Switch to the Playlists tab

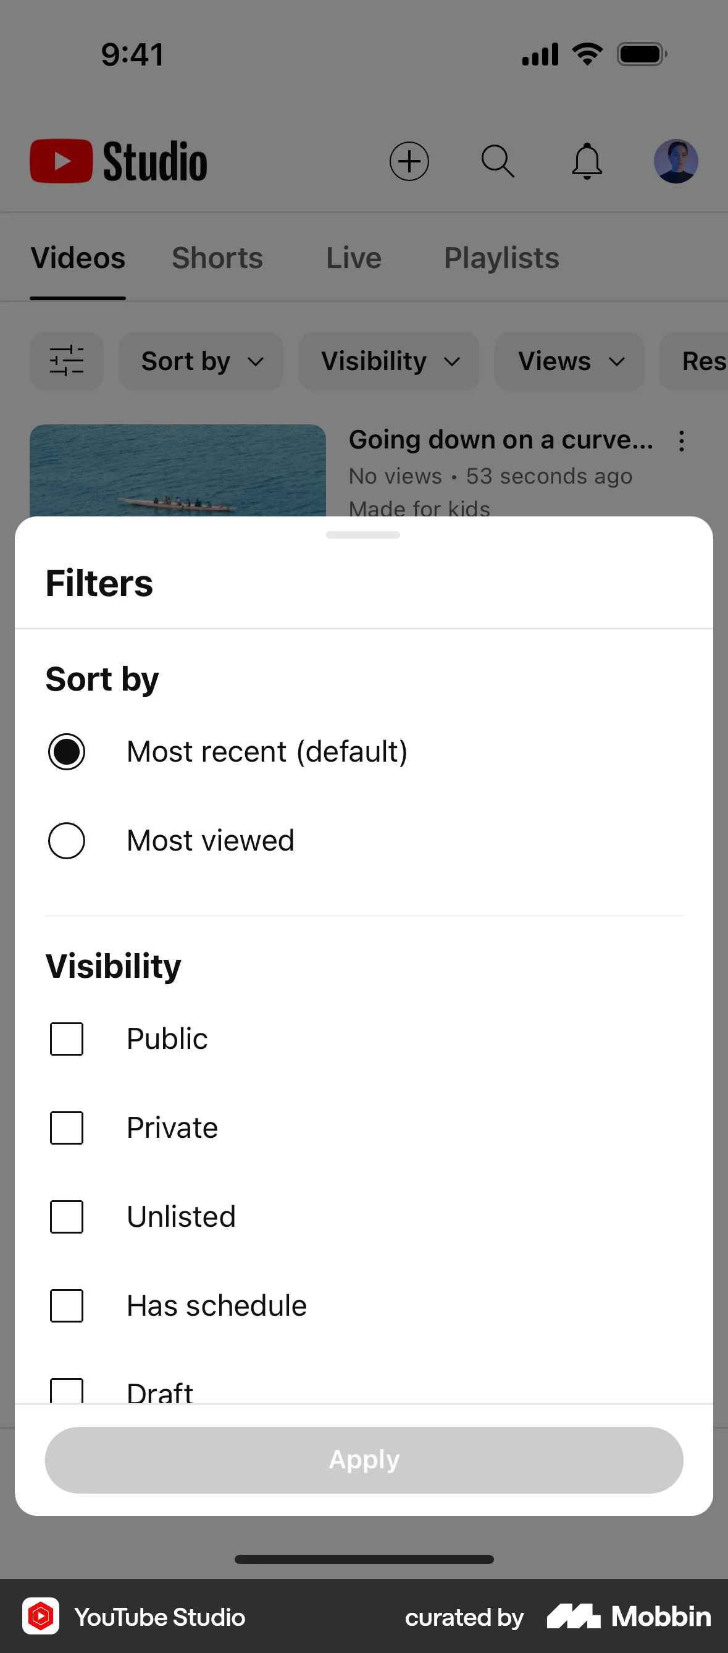(501, 258)
